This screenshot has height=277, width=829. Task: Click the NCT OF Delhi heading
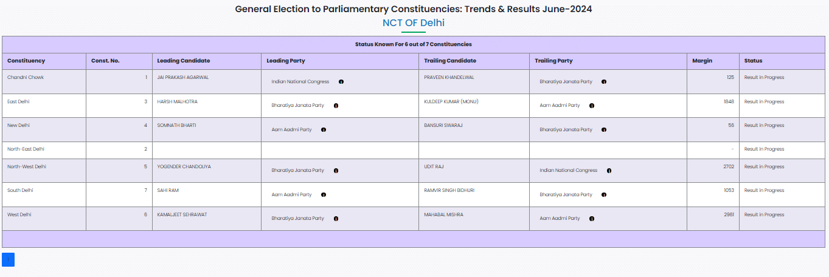[414, 23]
